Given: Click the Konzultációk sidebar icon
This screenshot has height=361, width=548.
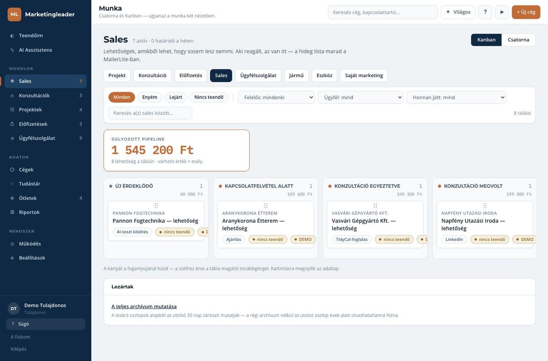Looking at the screenshot, I should [x=12, y=95].
